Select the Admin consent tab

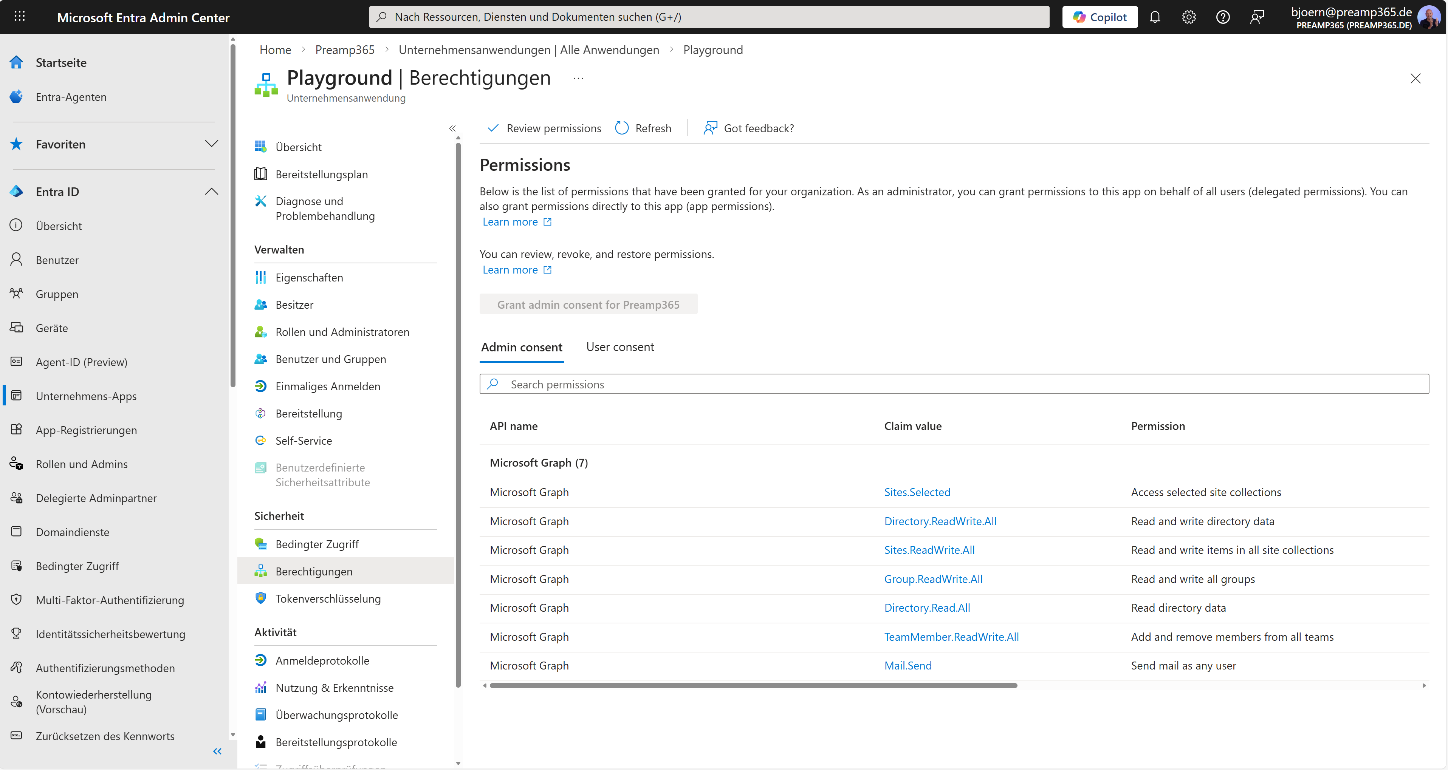click(522, 347)
